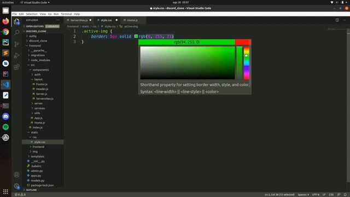The height and width of the screenshot is (197, 350).
Task: Adjust the rainbow hue strip in picker
Action: (x=246, y=63)
